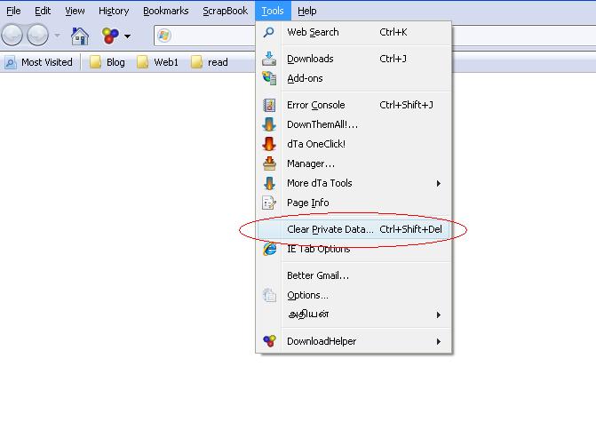Click the DownloadHelper toolbar icon

point(110,36)
